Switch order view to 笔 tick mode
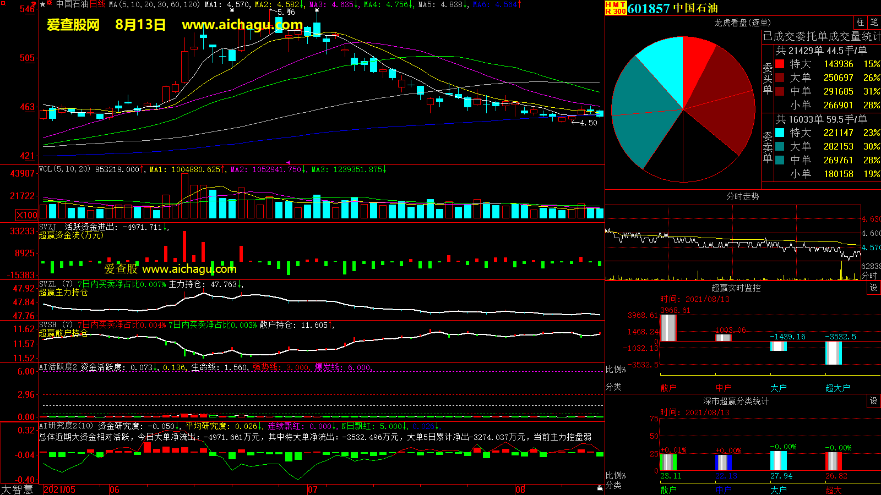Image resolution: width=881 pixels, height=495 pixels. 874,23
